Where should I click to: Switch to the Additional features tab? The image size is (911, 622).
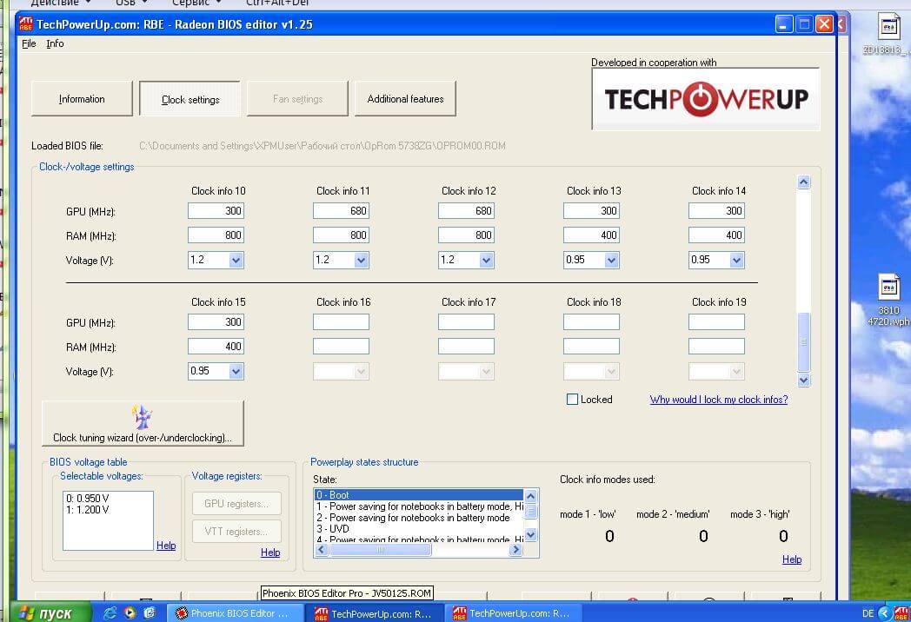tap(405, 99)
